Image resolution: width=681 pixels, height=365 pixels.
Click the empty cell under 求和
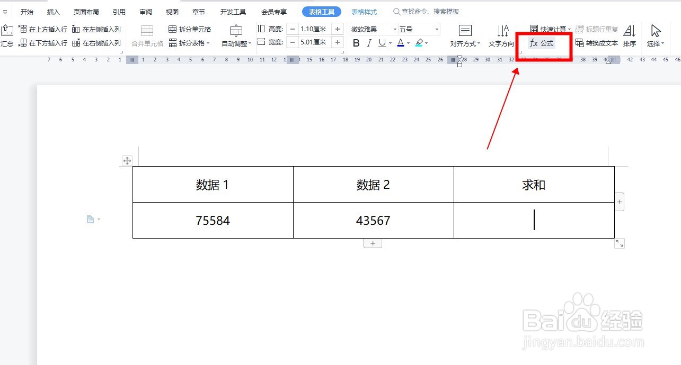pyautogui.click(x=534, y=220)
